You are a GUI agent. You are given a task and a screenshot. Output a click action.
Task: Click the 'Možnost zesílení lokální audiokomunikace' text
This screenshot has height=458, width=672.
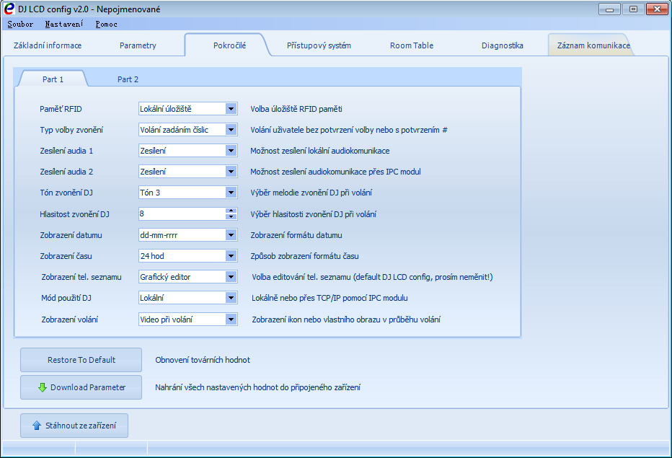pos(320,151)
